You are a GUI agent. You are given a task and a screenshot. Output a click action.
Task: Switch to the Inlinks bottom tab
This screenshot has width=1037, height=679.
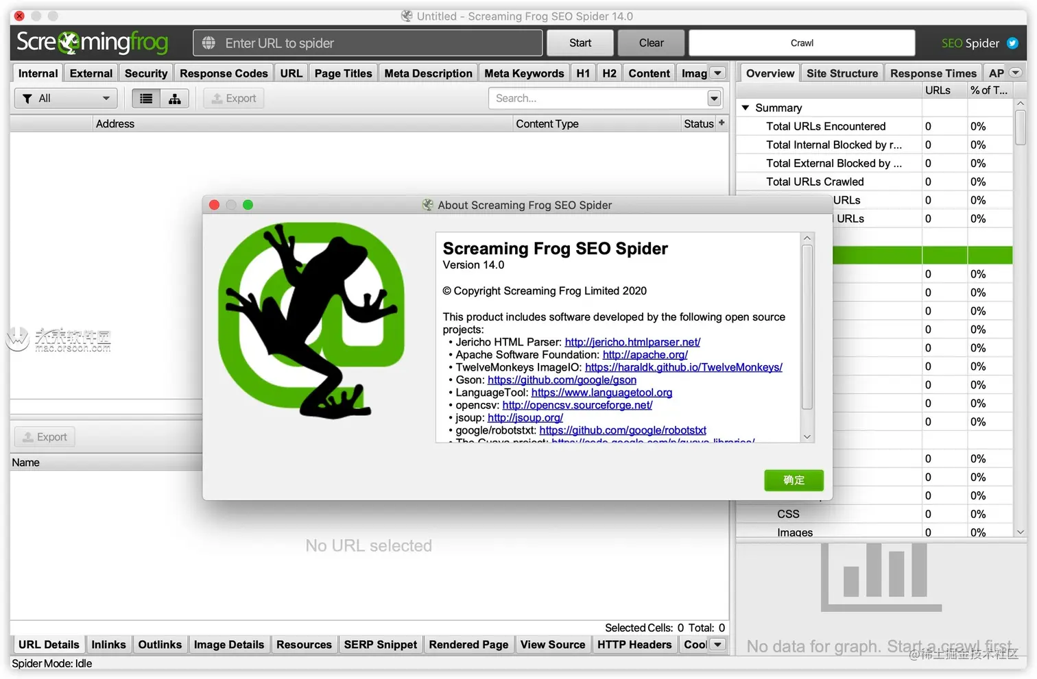pos(108,644)
